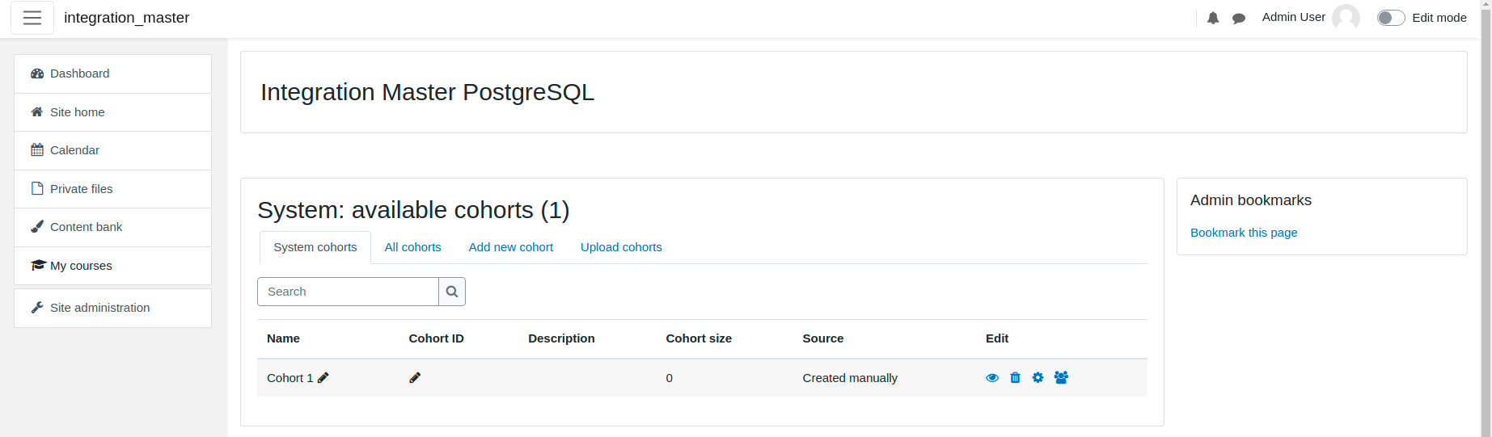Viewport: 1492px width, 437px height.
Task: Delete Cohort 1 with trash icon
Action: pyautogui.click(x=1015, y=377)
